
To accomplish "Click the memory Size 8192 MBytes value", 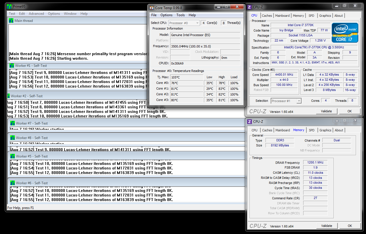I will pyautogui.click(x=280, y=145).
